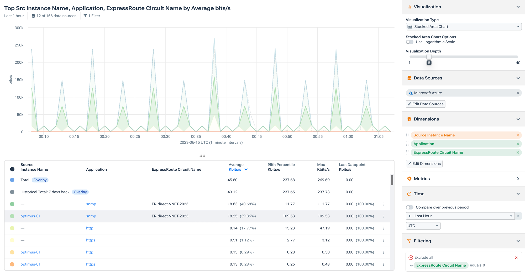Click the Visualization Depth slider handle
The width and height of the screenshot is (525, 275).
click(429, 56)
